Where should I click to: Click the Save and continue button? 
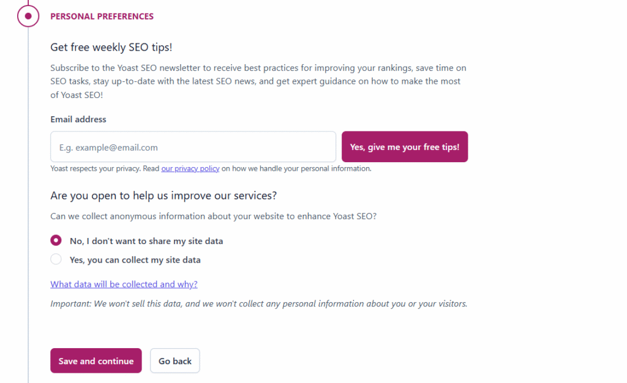click(96, 361)
